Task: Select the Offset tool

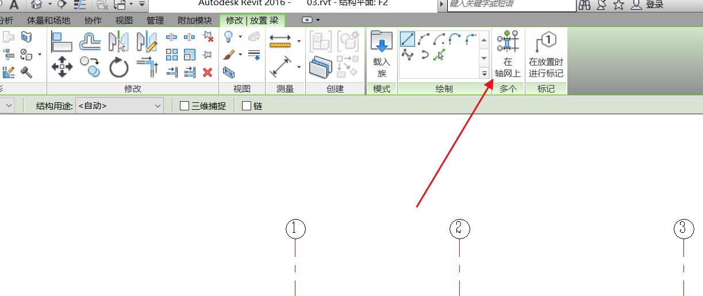Action: tap(90, 41)
